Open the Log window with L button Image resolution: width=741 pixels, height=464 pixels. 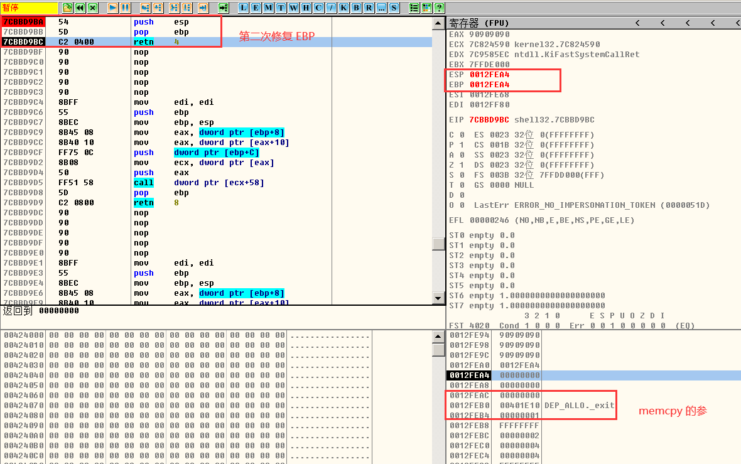[244, 8]
